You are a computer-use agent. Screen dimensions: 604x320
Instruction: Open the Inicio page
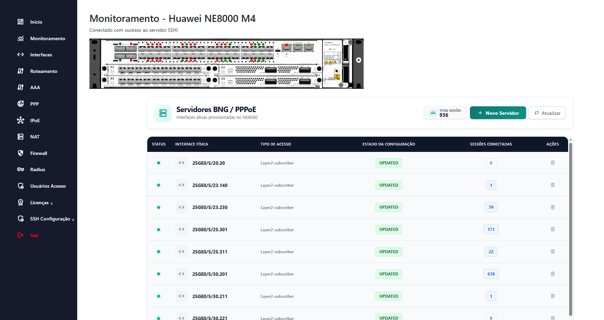[36, 22]
